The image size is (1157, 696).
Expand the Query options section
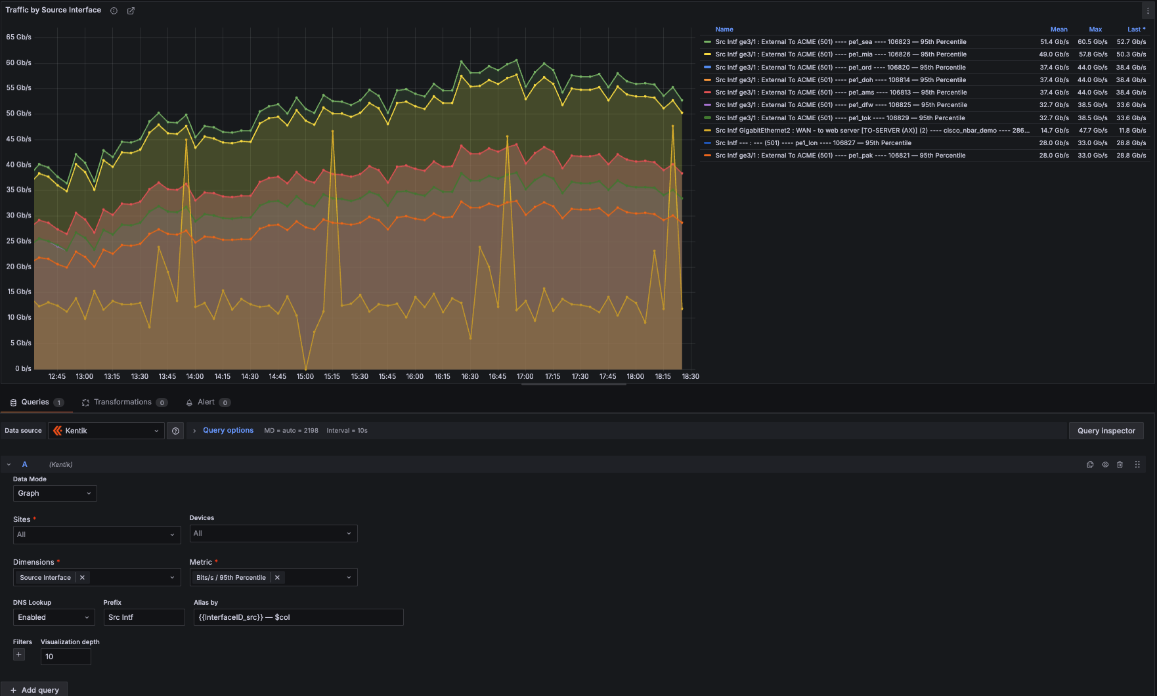[x=227, y=431]
